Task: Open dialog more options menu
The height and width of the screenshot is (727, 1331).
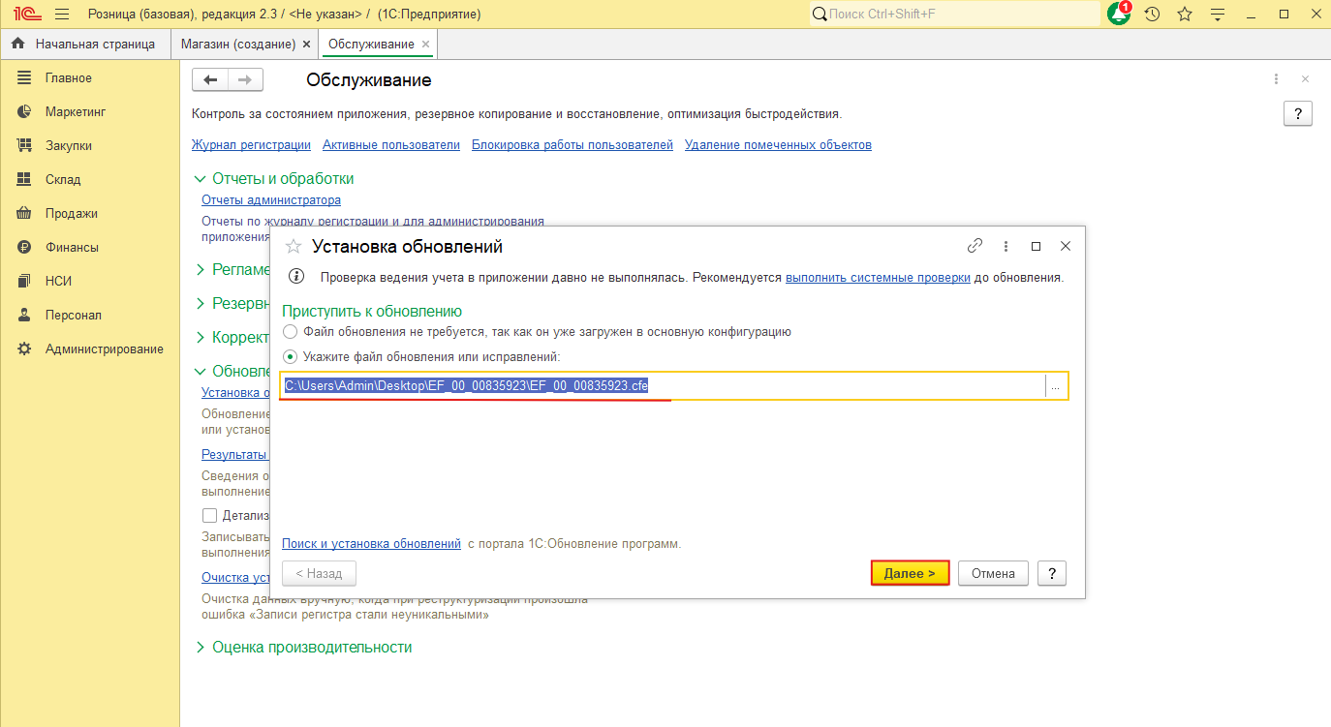Action: coord(1006,246)
